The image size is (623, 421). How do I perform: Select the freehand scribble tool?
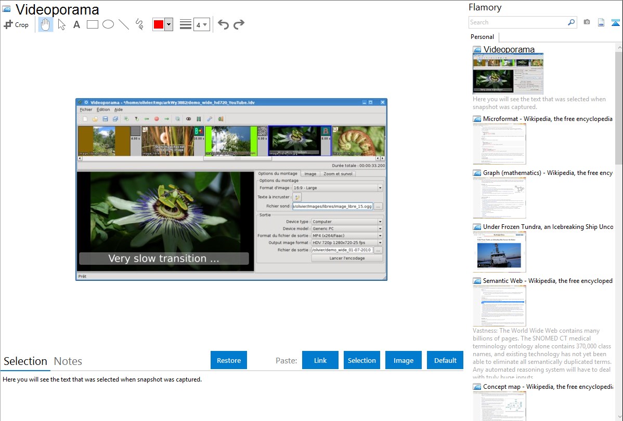[139, 24]
